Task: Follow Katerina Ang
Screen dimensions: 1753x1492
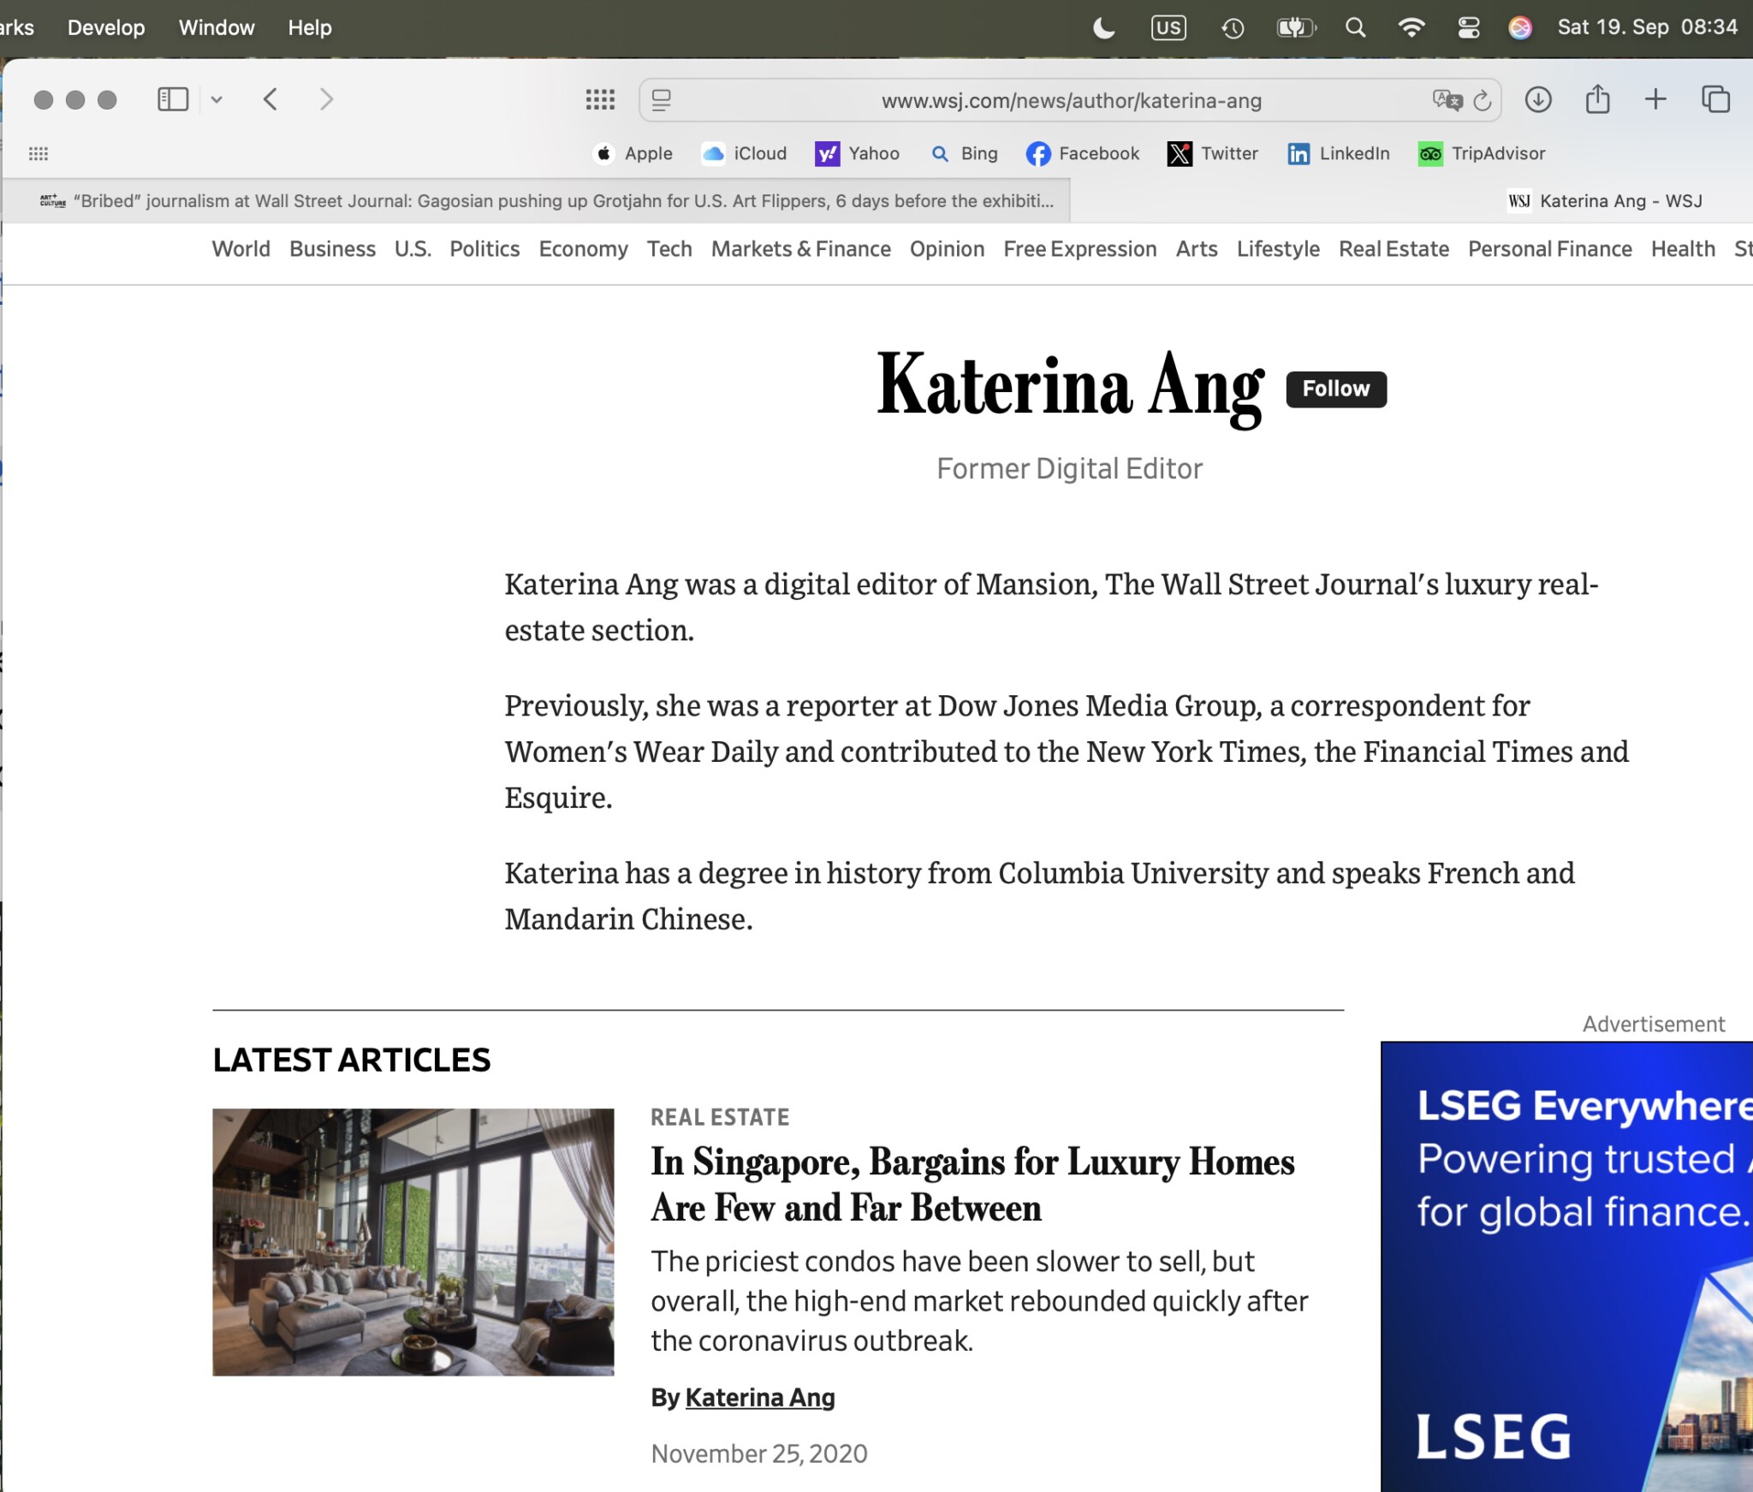Action: [x=1336, y=389]
